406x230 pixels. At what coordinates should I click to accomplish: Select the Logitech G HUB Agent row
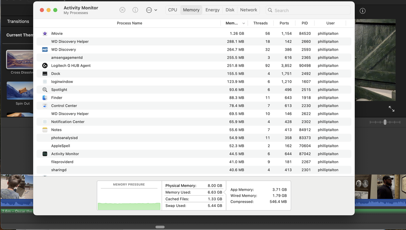(x=194, y=66)
